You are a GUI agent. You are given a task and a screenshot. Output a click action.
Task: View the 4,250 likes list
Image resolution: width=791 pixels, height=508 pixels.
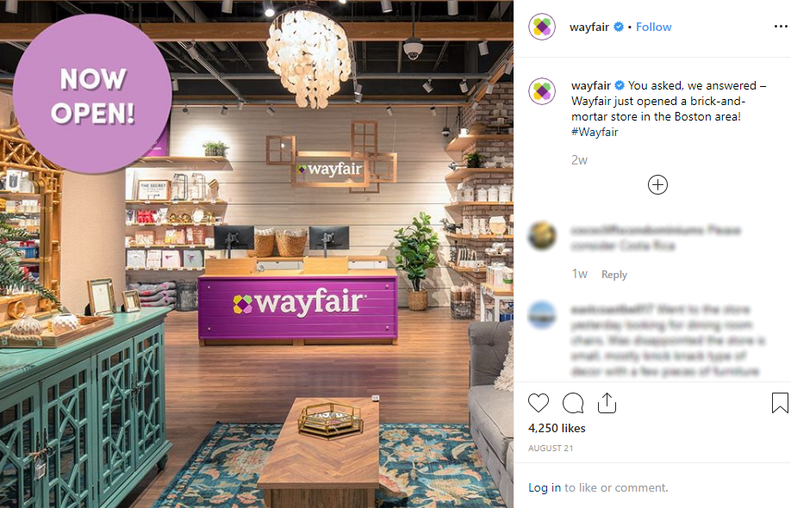click(x=557, y=428)
